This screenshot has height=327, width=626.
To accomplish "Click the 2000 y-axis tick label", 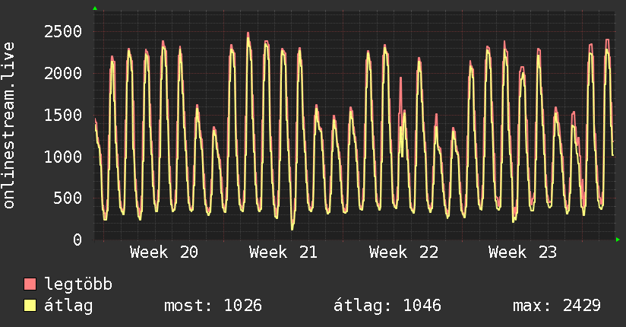I will (63, 73).
